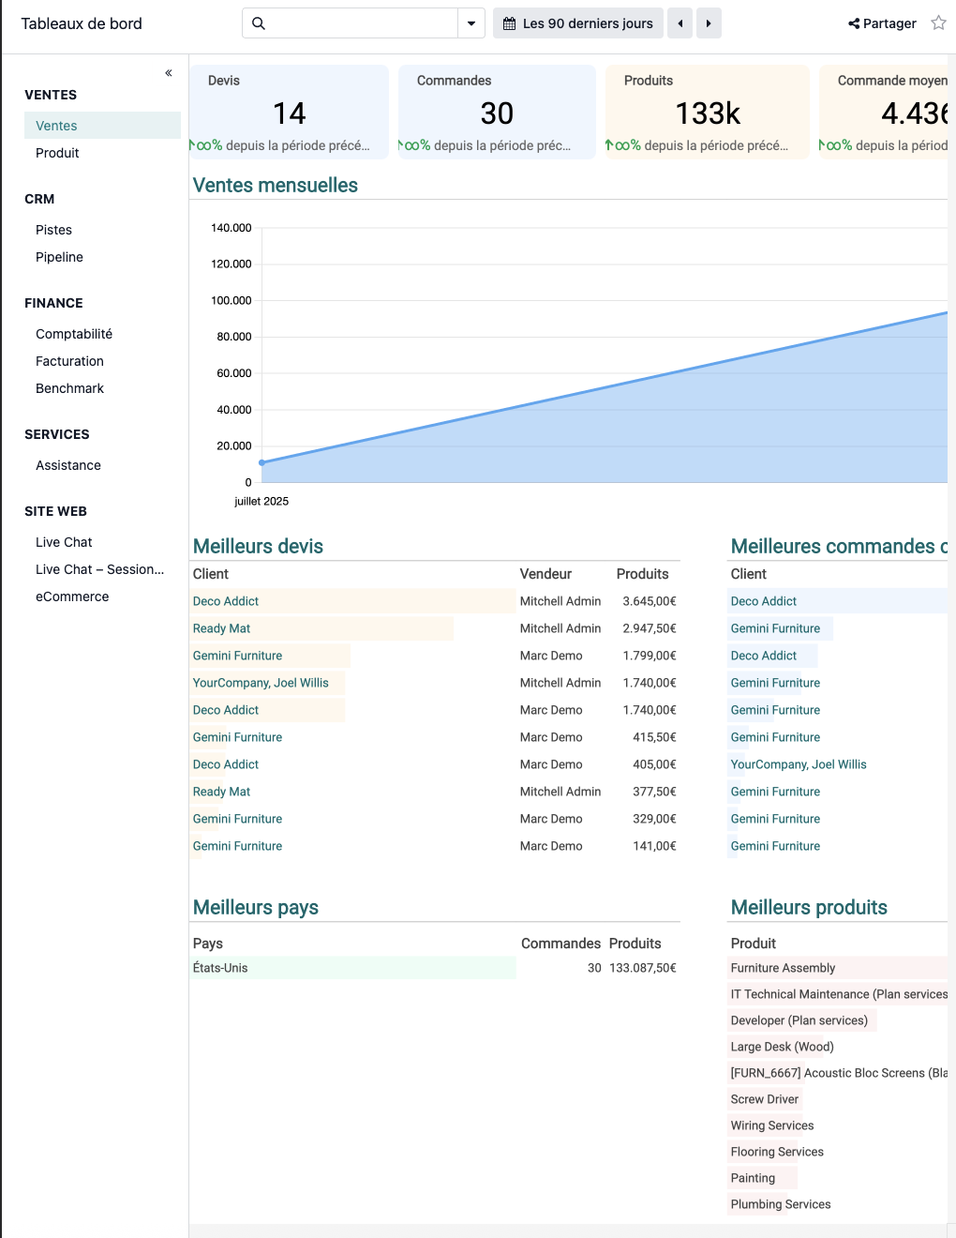Click the Partager share button
The height and width of the screenshot is (1238, 956).
coord(882,23)
